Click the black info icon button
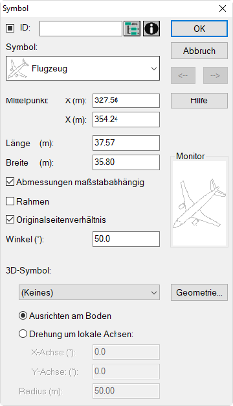233x406 pixels. pyautogui.click(x=151, y=29)
